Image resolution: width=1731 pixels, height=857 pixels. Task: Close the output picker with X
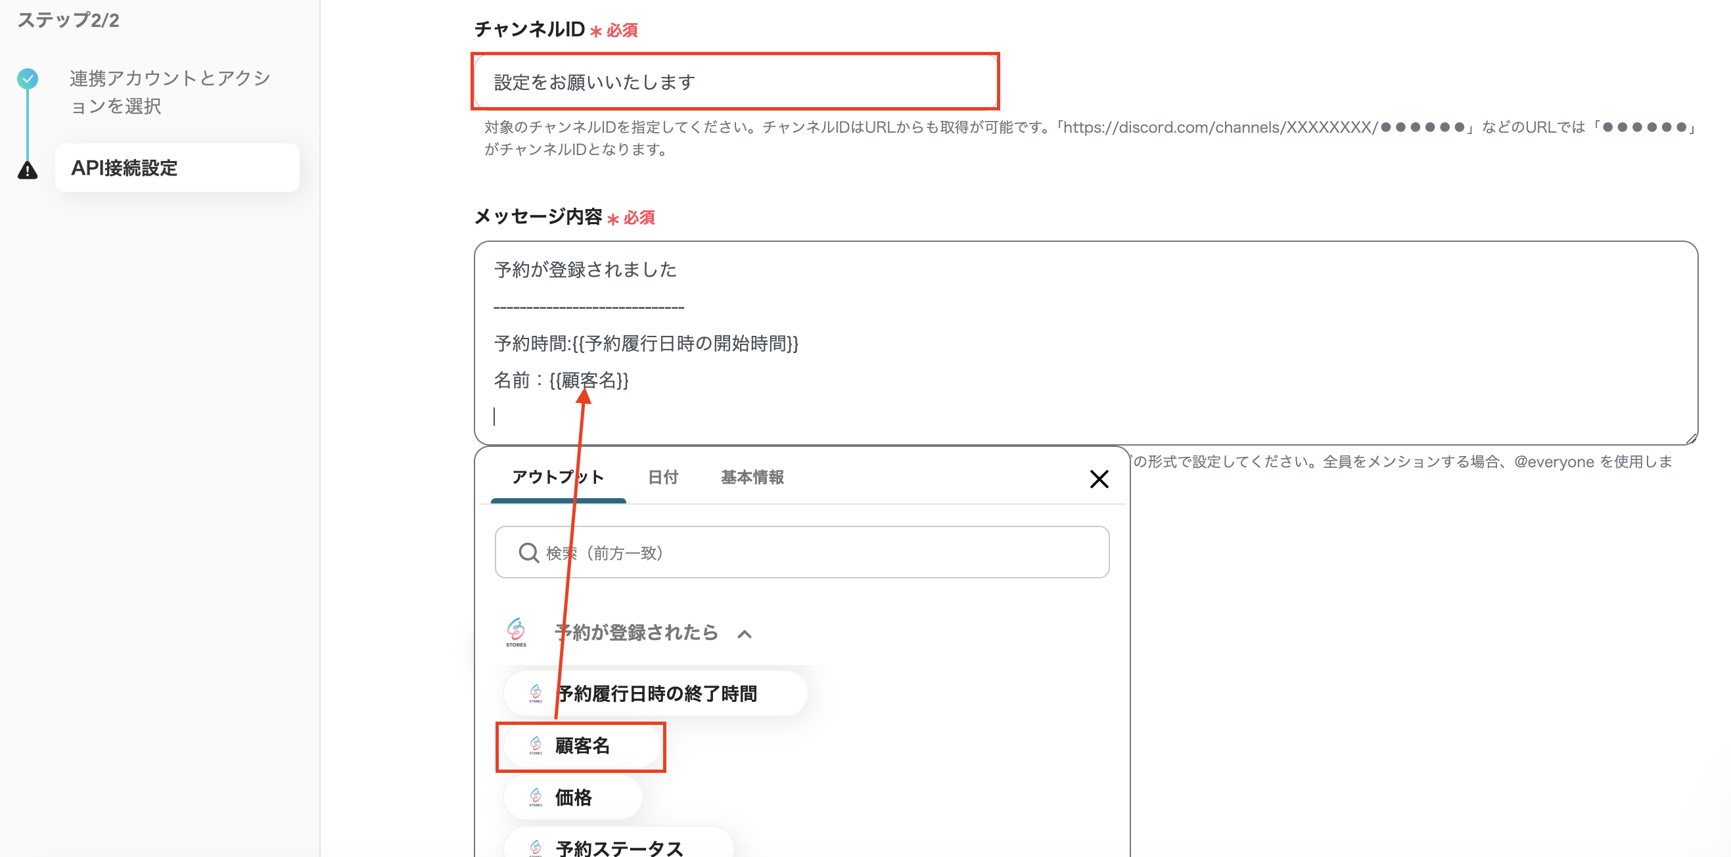point(1099,479)
